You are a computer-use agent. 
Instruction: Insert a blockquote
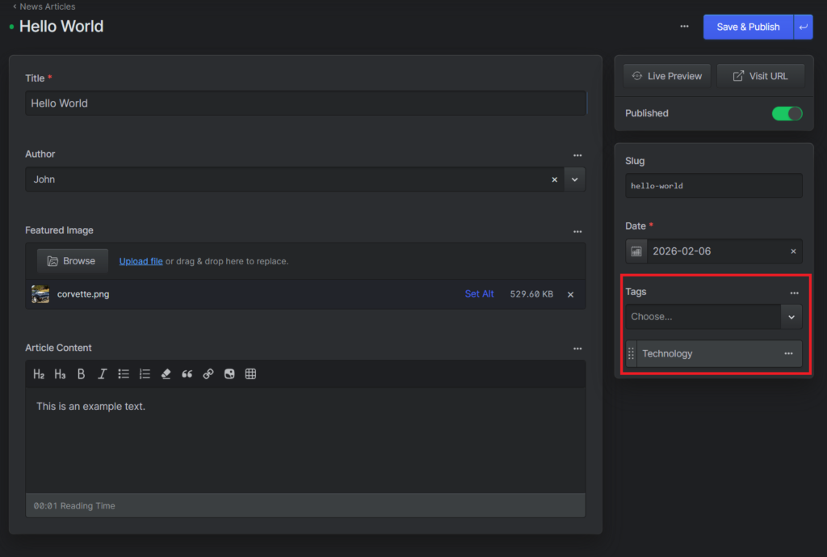(x=187, y=374)
